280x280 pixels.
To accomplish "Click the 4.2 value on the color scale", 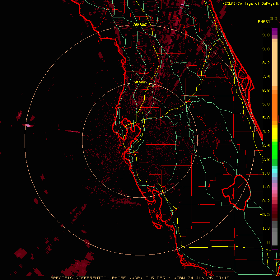I will click(266, 132).
